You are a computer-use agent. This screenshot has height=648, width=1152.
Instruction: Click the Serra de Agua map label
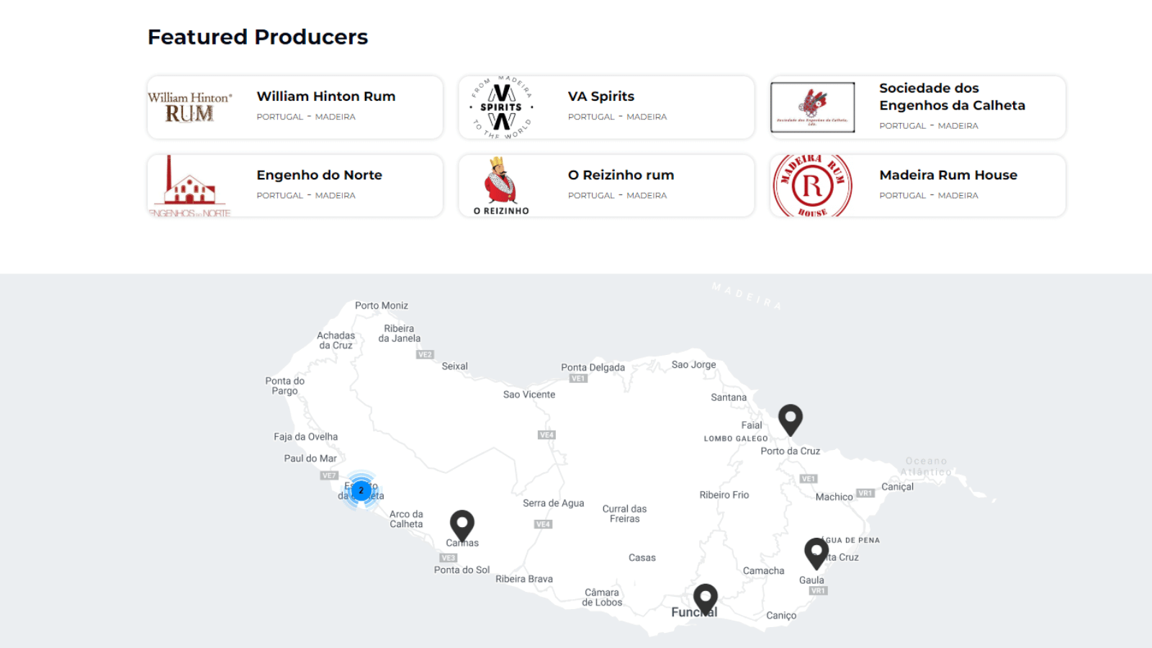[x=554, y=503]
